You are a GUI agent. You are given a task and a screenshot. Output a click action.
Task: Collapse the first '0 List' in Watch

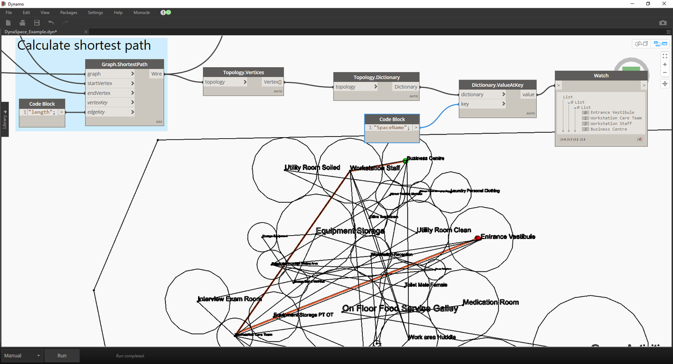(x=569, y=102)
